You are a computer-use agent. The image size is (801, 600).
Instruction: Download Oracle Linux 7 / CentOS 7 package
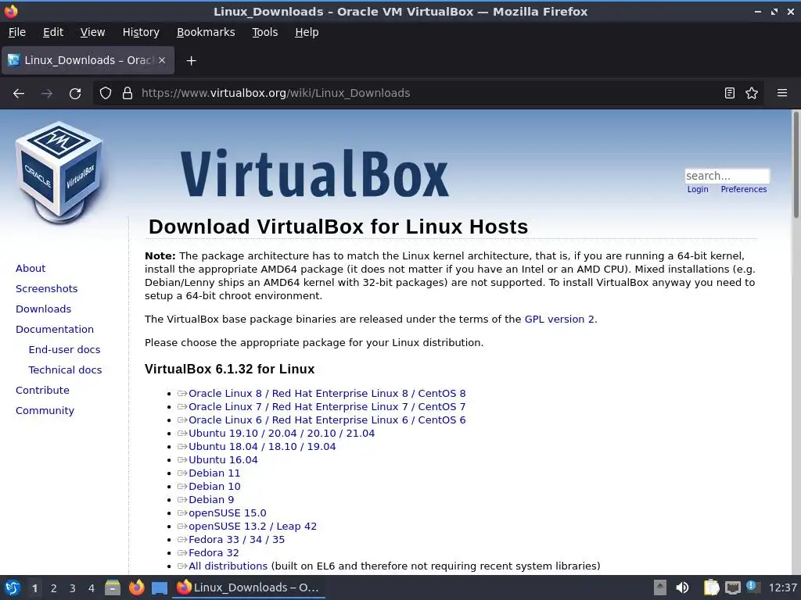[x=327, y=406]
